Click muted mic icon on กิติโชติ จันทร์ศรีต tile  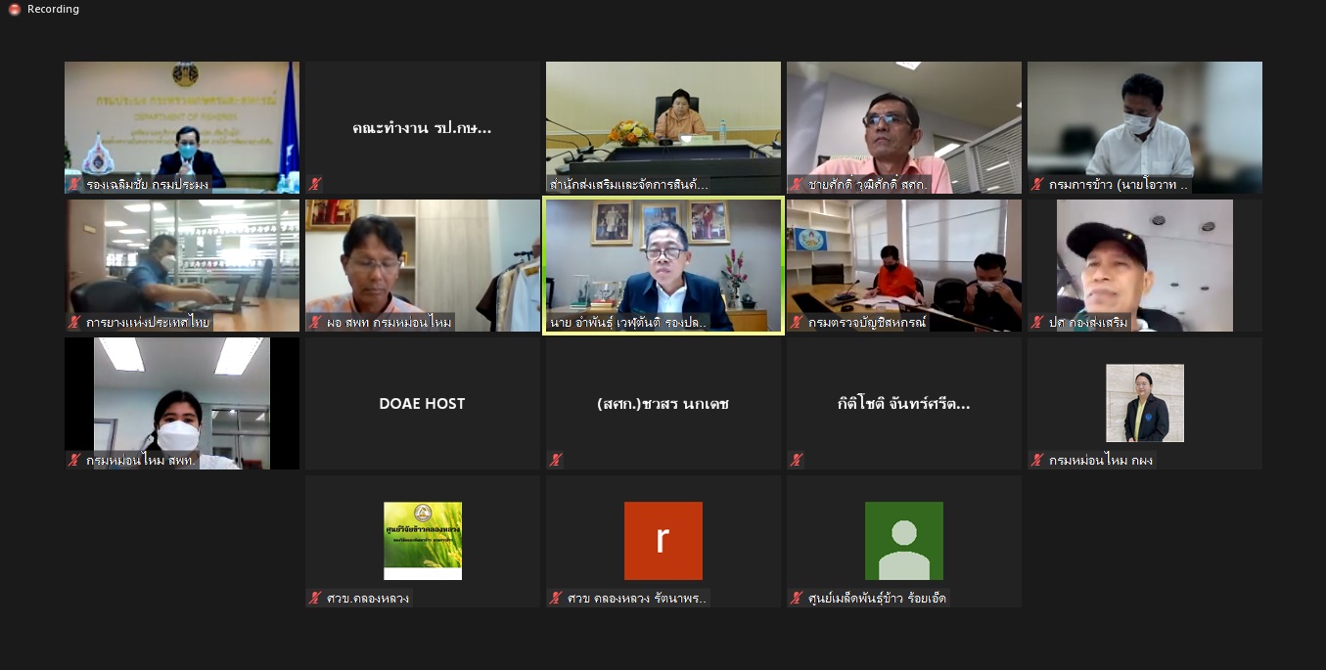797,460
